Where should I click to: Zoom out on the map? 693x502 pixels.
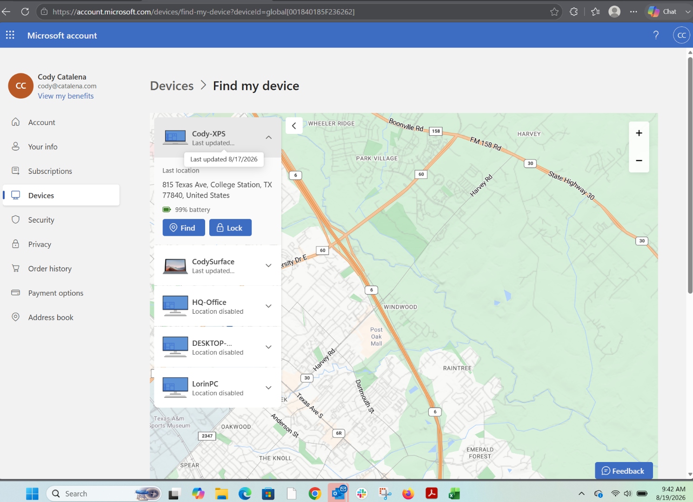pos(639,160)
